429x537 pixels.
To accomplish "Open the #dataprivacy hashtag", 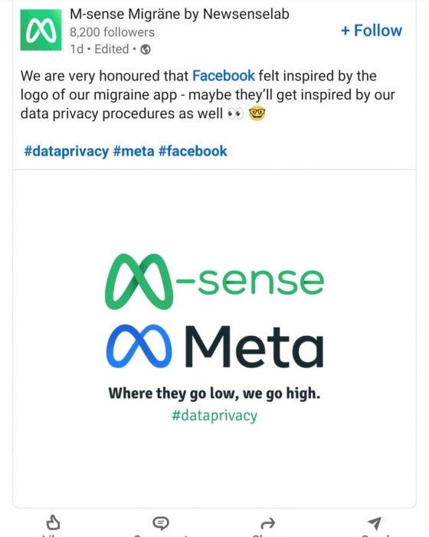I will [x=67, y=151].
